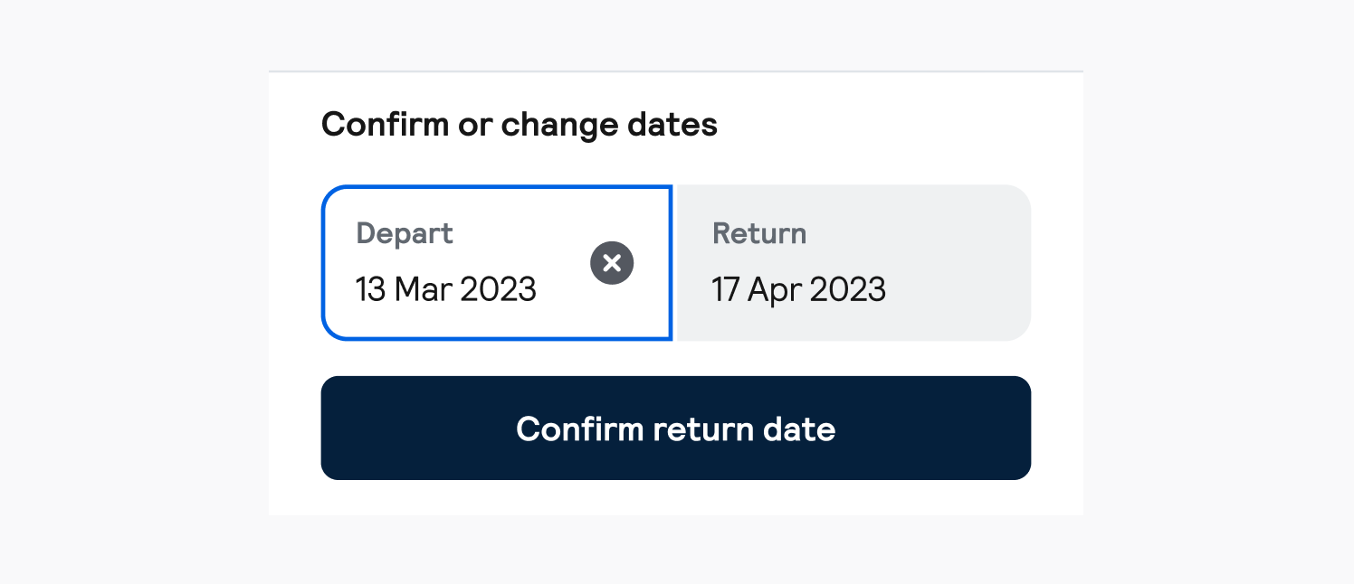The image size is (1354, 584).
Task: Open the Return field showing 17 Apr 2023
Action: tap(851, 263)
